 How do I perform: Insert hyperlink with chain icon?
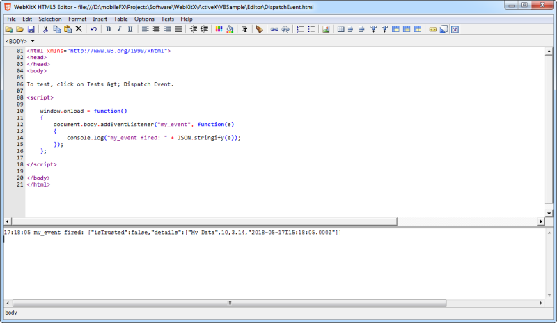click(274, 29)
